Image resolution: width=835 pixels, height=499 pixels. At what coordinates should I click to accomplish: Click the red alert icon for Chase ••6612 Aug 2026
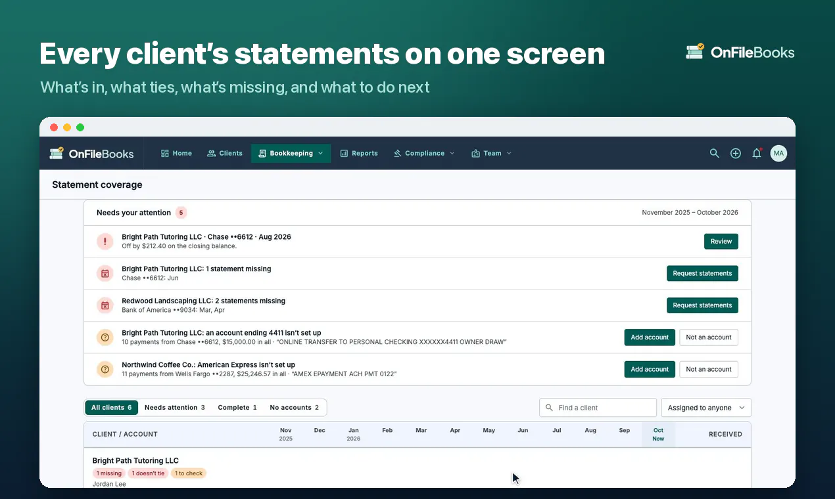(x=105, y=242)
